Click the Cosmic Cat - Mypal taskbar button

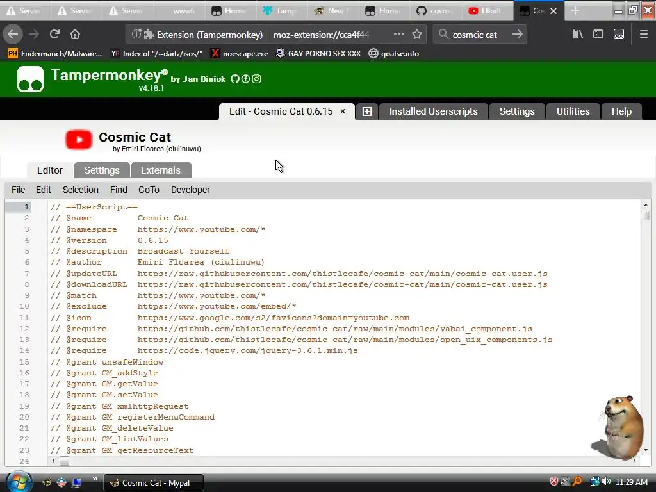click(154, 483)
